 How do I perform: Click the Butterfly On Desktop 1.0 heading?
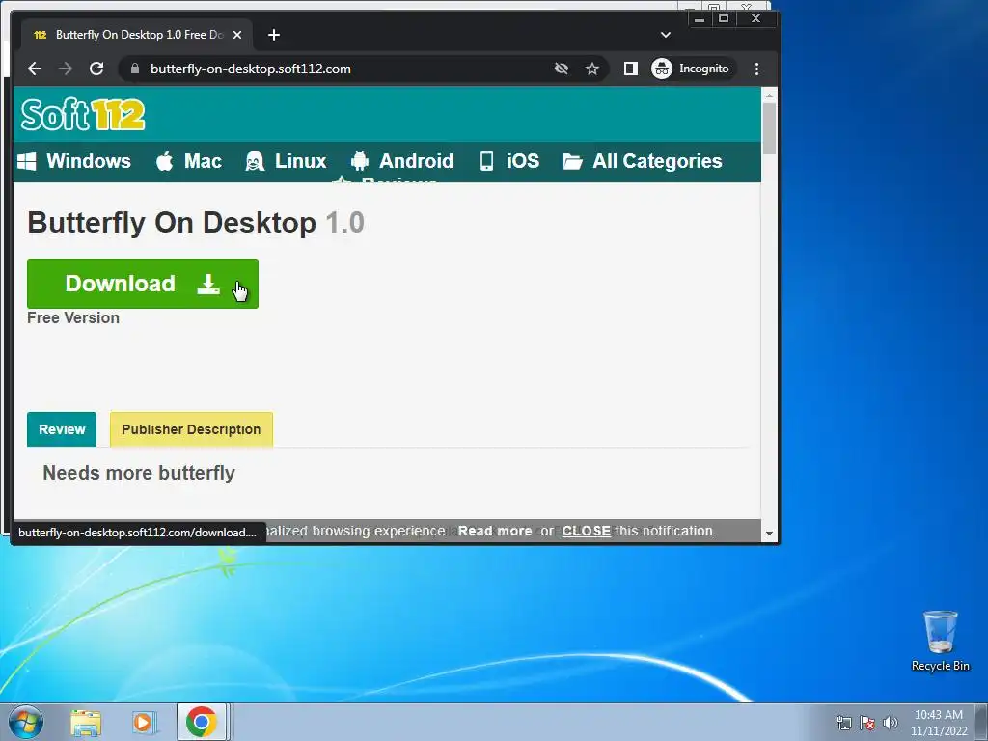[195, 223]
